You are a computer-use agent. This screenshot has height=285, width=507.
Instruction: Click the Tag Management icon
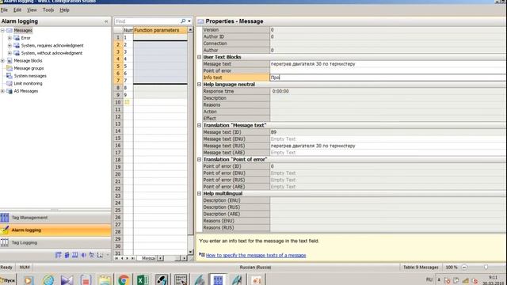(x=5, y=218)
